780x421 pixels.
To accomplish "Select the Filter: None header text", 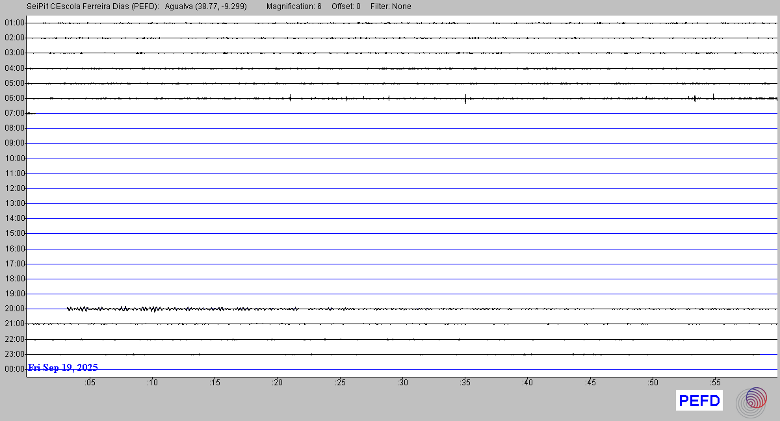I will coord(391,6).
